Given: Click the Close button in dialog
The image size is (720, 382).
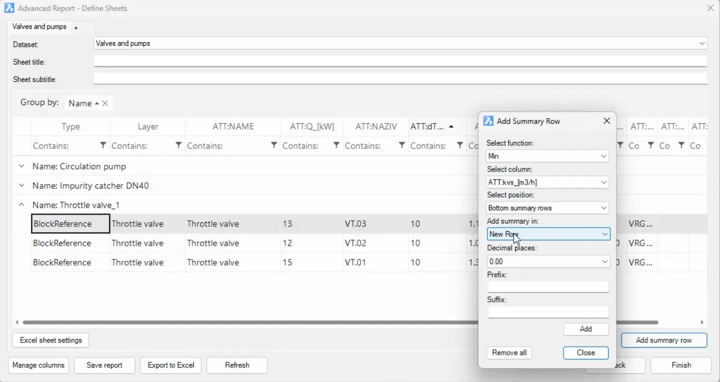Looking at the screenshot, I should (x=586, y=353).
